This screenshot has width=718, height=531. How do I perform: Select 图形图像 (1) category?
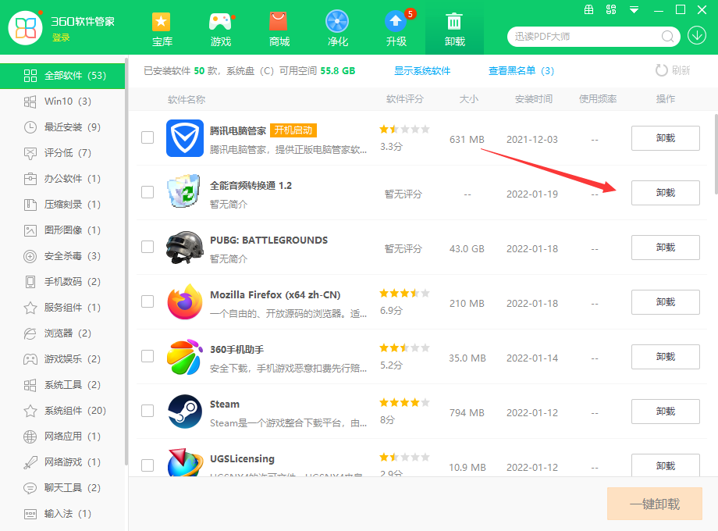pos(62,230)
